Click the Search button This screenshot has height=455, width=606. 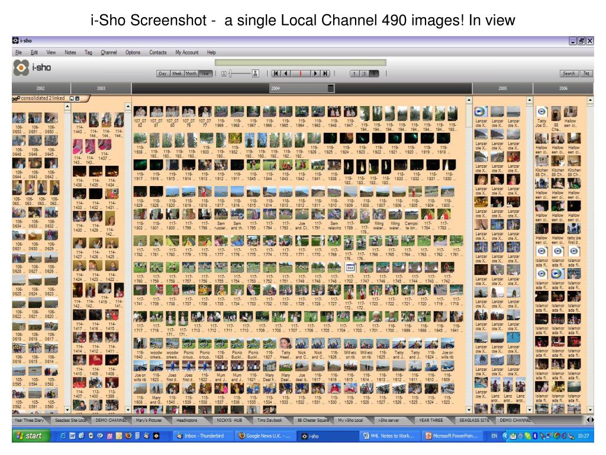click(569, 73)
